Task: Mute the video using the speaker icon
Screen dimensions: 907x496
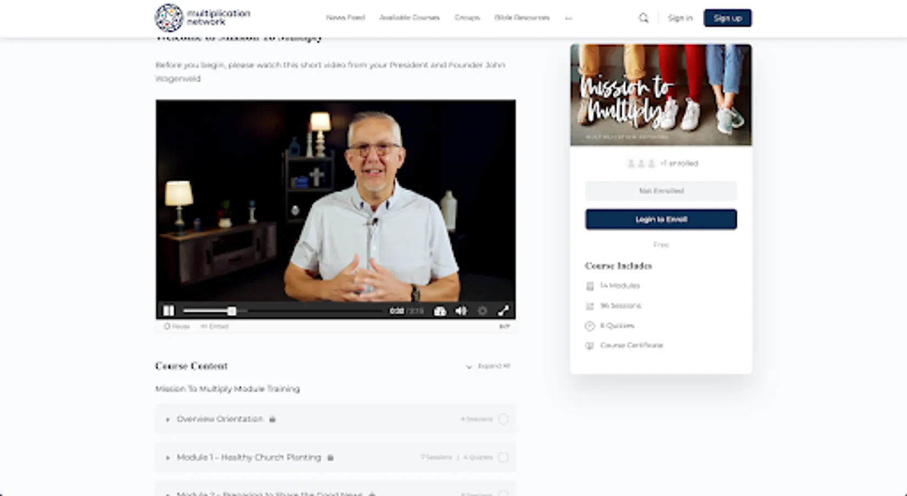Action: click(x=461, y=311)
